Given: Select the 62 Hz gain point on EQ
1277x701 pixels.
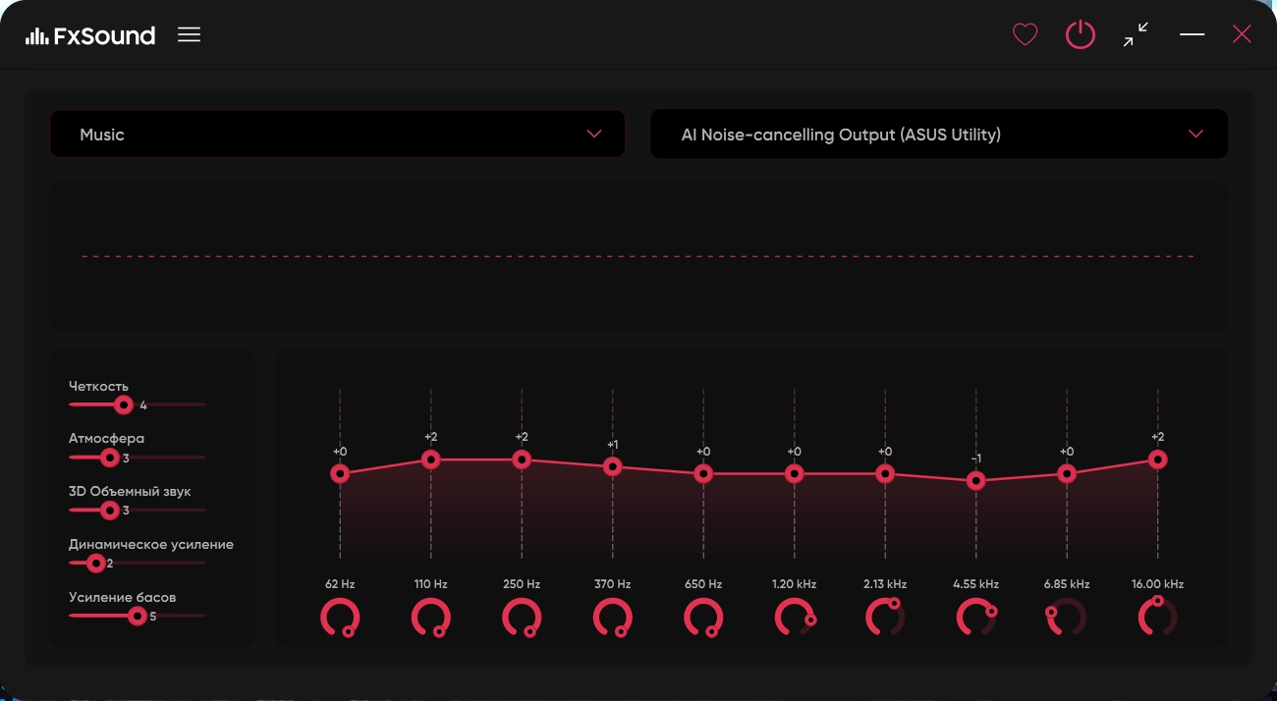Looking at the screenshot, I should [x=340, y=473].
